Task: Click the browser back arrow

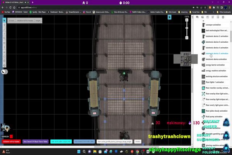Action: tap(3, 7)
